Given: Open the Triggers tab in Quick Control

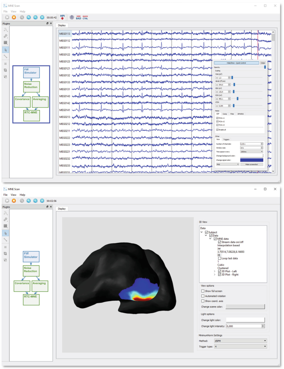Looking at the screenshot, I should click(x=226, y=139).
